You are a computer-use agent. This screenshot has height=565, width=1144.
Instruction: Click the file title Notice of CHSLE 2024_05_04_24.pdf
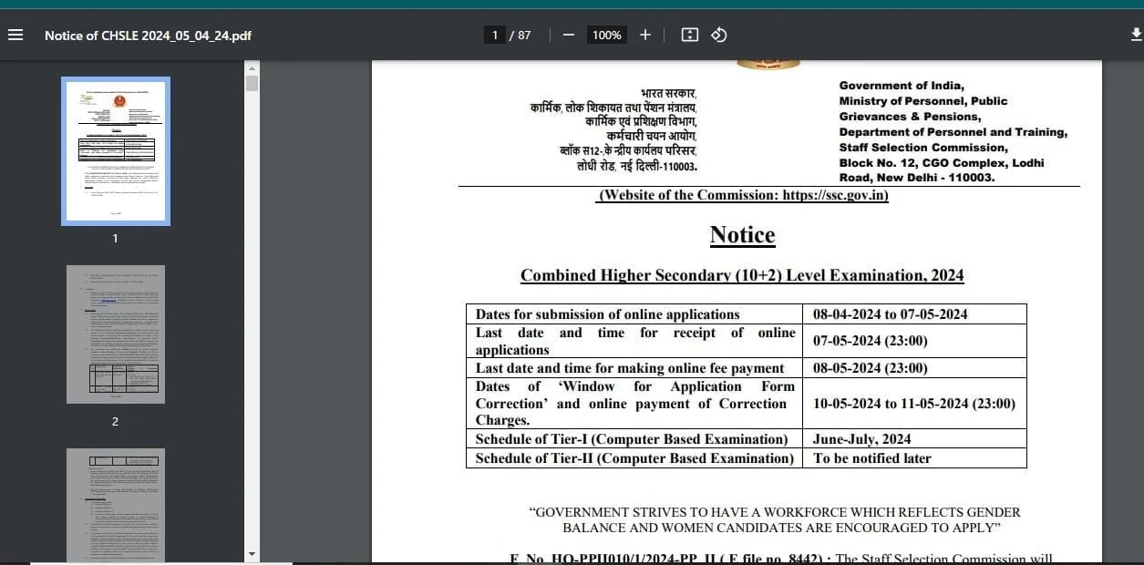pyautogui.click(x=148, y=36)
